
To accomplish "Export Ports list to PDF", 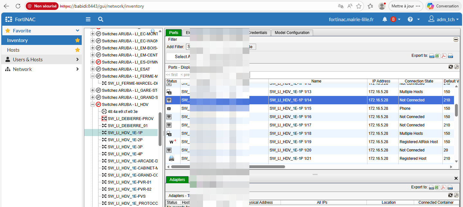I will (444, 56).
